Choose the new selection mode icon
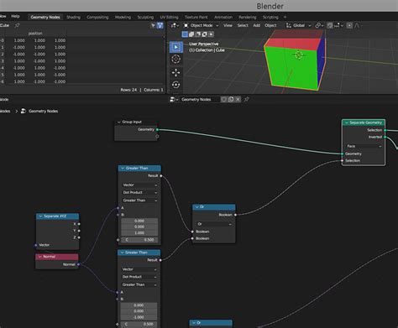 185,34
